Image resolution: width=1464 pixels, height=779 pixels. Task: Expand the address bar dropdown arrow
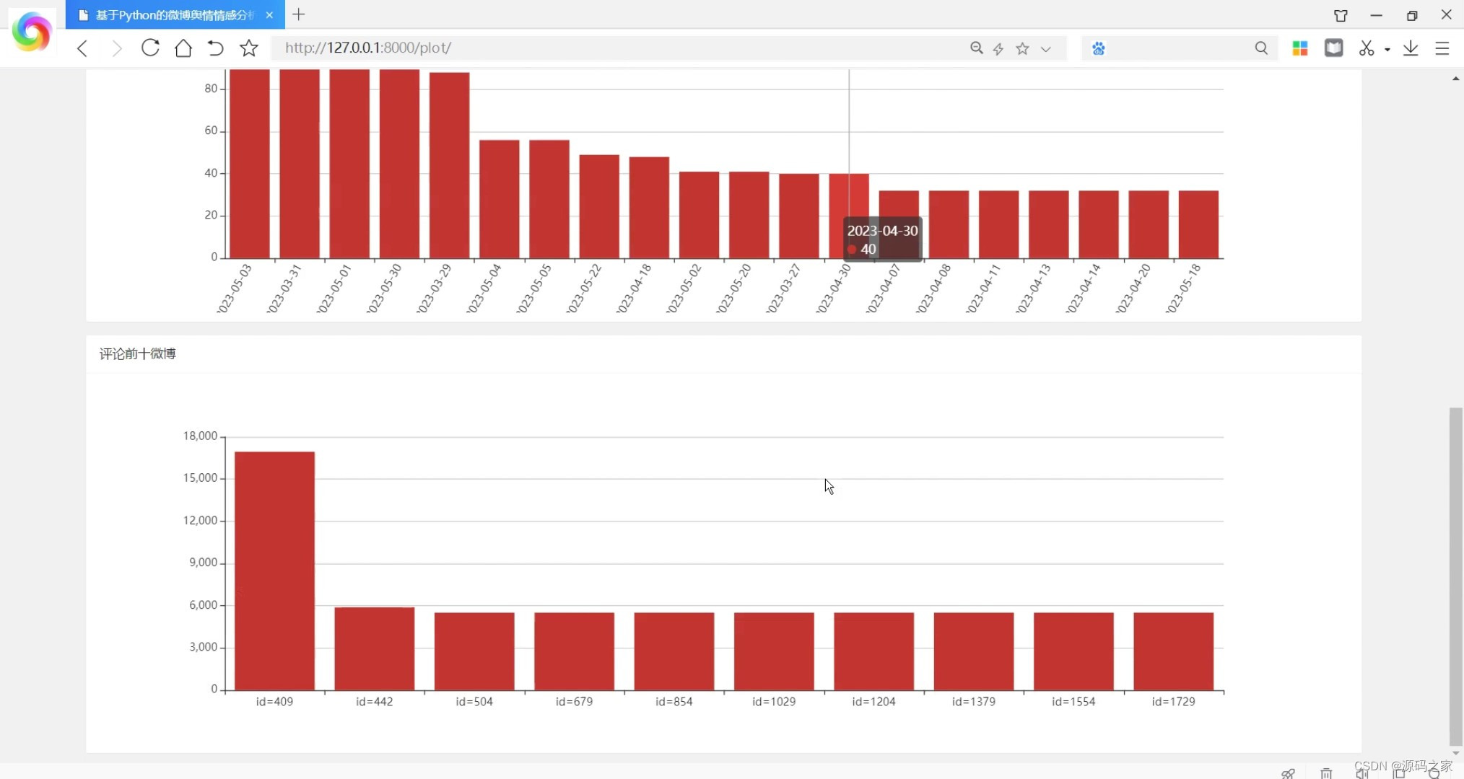point(1046,49)
